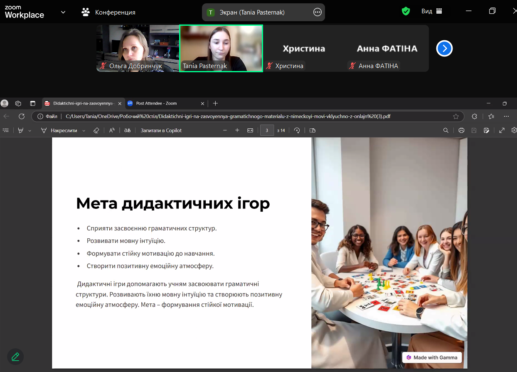This screenshot has width=517, height=372.
Task: Open the Zoom Workplace menu chevron
Action: click(x=63, y=12)
